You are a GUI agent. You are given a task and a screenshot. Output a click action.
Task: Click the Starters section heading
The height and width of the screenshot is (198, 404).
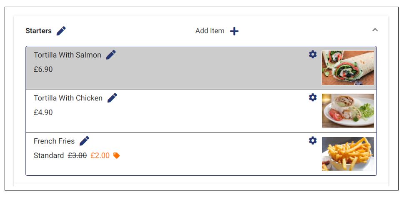pos(38,31)
